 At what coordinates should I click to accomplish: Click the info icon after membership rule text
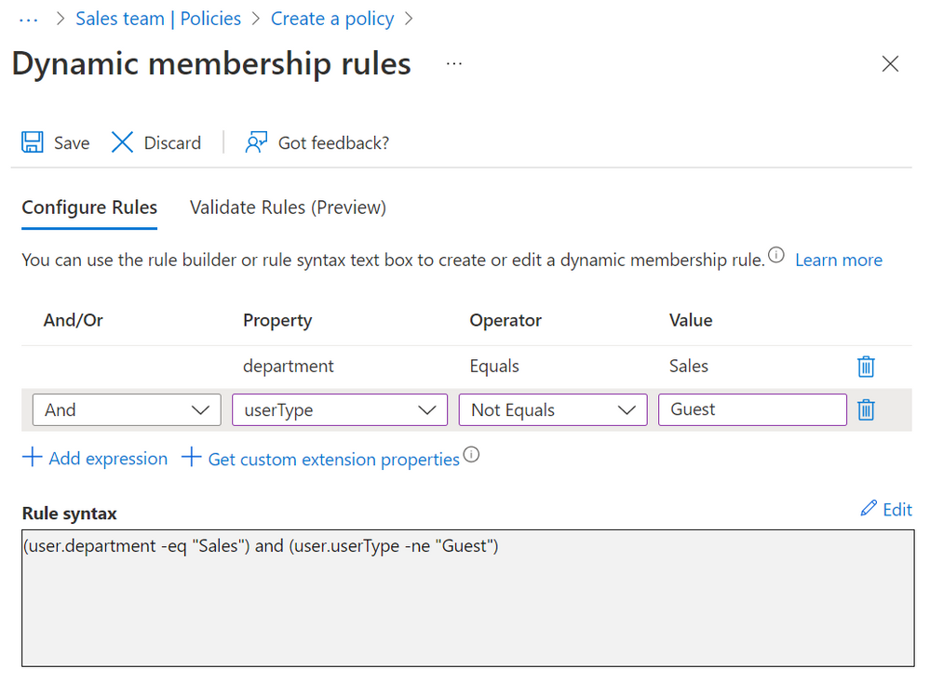coord(775,254)
